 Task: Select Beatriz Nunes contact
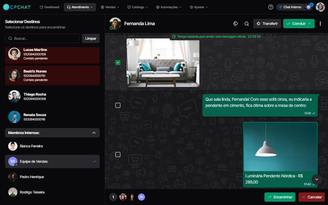point(52,75)
